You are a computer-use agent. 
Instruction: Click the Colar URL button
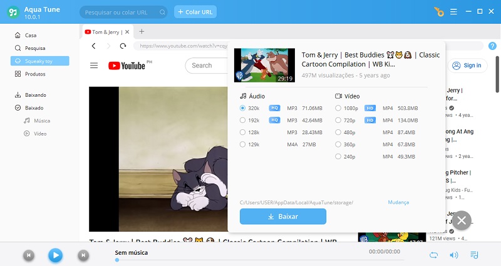point(195,12)
